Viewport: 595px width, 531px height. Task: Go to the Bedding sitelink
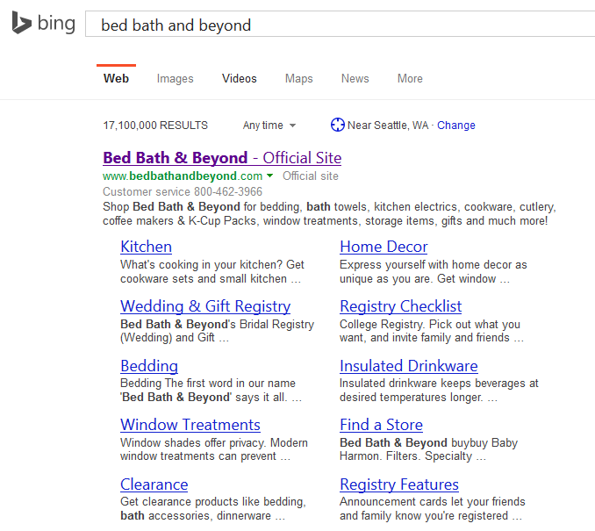149,366
